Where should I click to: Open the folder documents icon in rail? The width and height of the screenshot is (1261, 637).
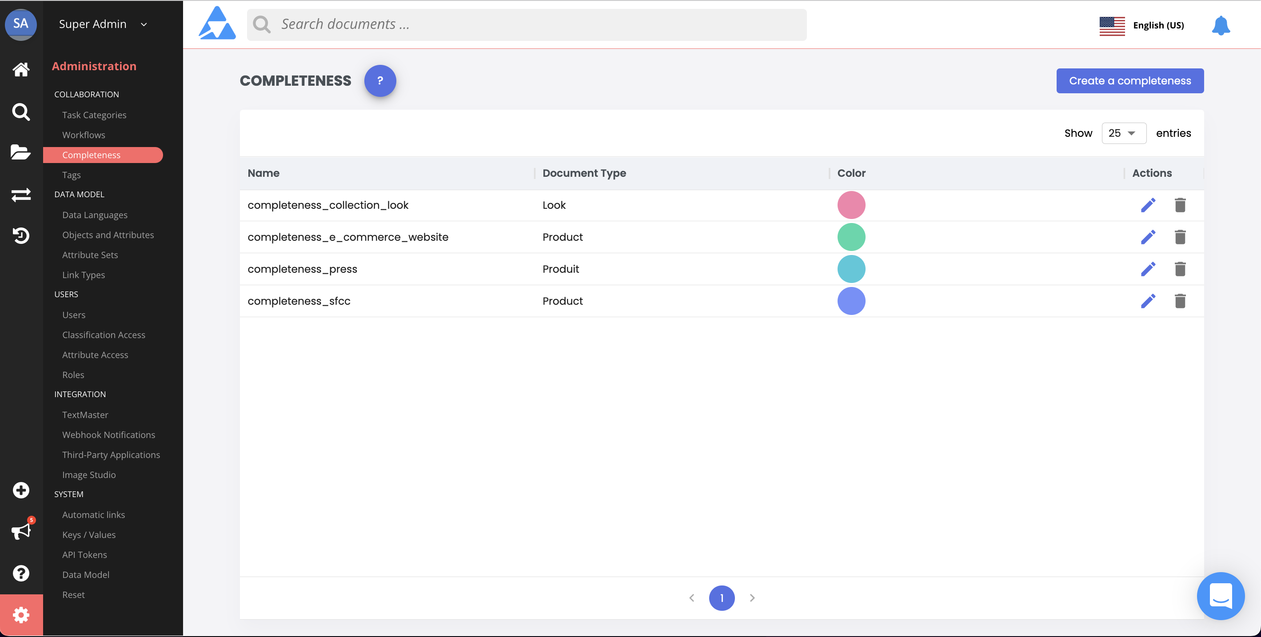(20, 152)
